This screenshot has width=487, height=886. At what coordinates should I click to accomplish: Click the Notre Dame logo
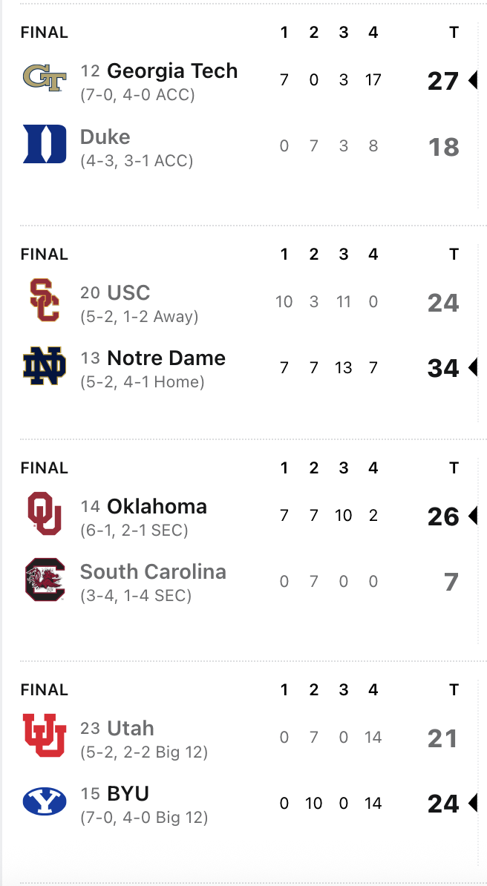(45, 365)
